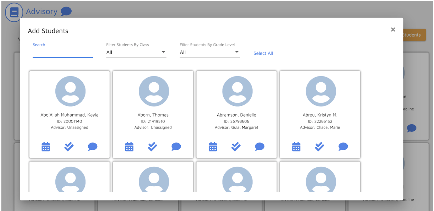Click the chat bubble next to the Advisory title

point(66,11)
